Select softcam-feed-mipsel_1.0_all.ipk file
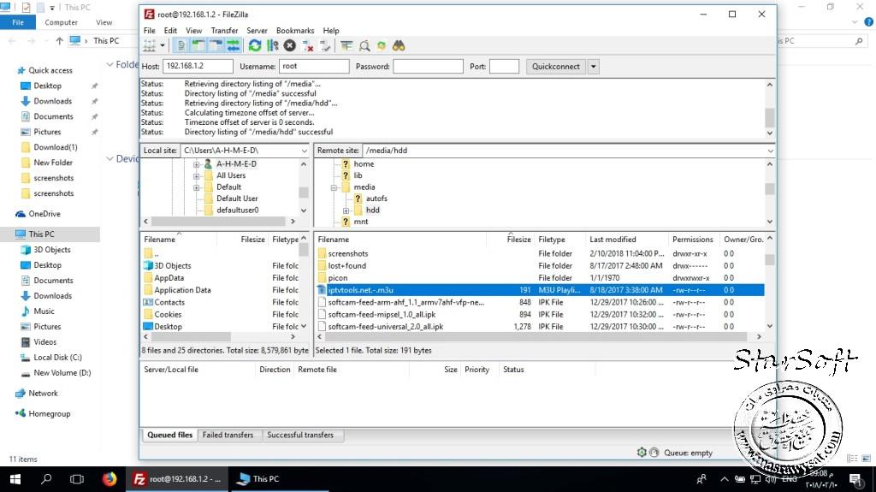Image resolution: width=876 pixels, height=492 pixels. click(x=382, y=314)
